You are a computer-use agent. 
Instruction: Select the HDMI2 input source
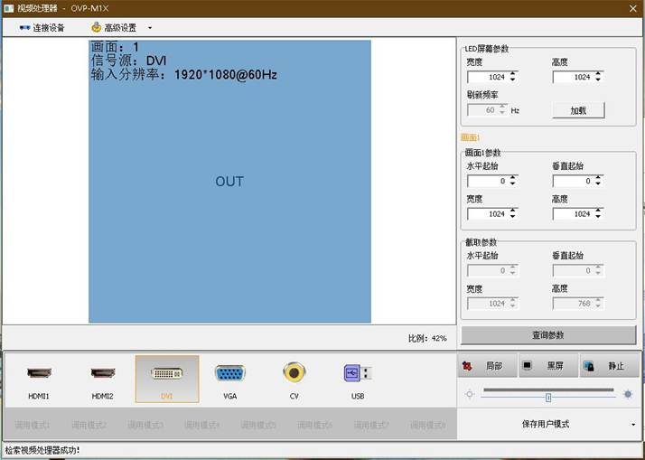(102, 379)
